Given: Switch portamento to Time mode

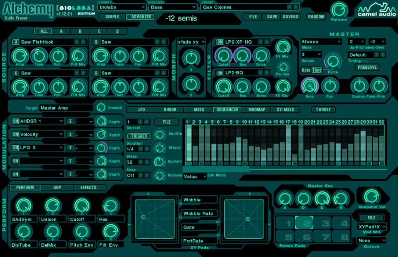Looking at the screenshot, I should point(317,70).
